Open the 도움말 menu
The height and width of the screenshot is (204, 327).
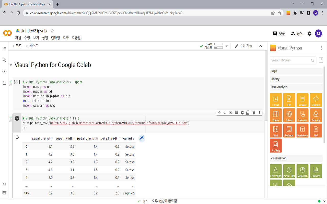[76, 38]
